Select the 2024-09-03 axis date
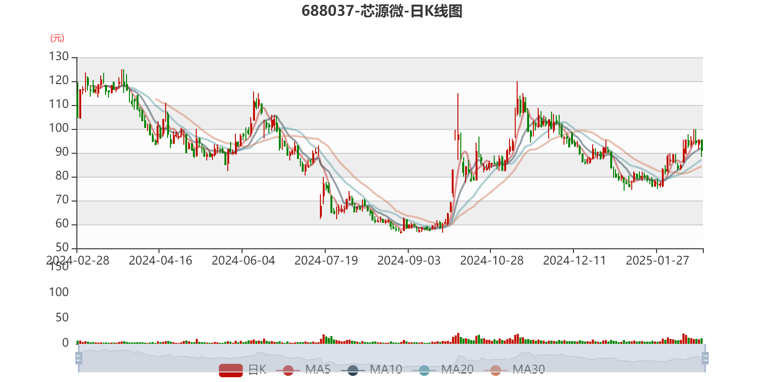 click(409, 260)
